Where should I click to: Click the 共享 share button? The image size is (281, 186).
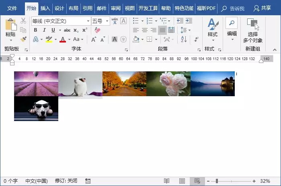pyautogui.click(x=262, y=8)
